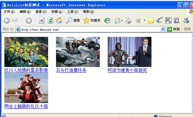Open Search with magnifier icon
Screen dimensions: 193x117
pyautogui.click(x=73, y=20)
